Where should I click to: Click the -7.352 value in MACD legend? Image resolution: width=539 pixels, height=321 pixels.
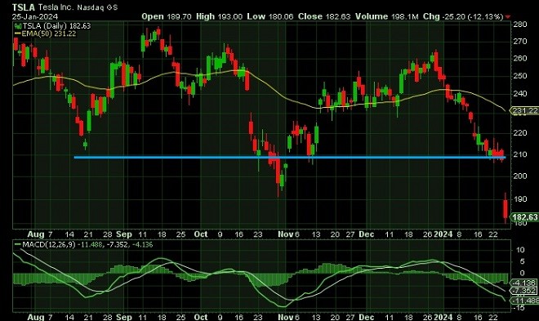point(117,245)
